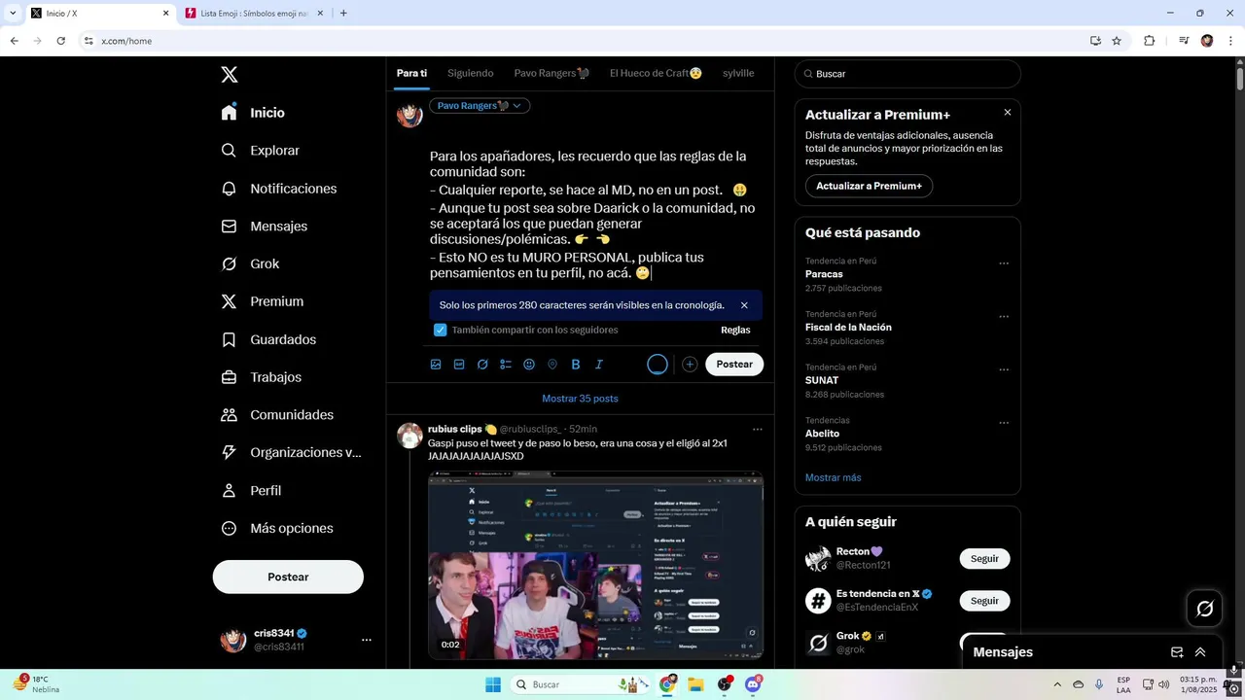The width and height of the screenshot is (1245, 700).
Task: Compose new message in Mensajes drawer
Action: (1177, 652)
